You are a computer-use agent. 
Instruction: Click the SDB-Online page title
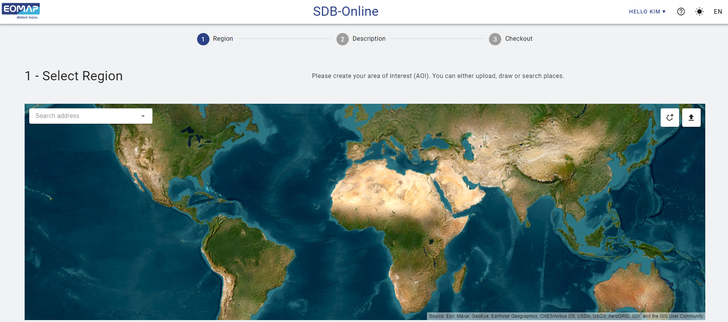click(345, 12)
